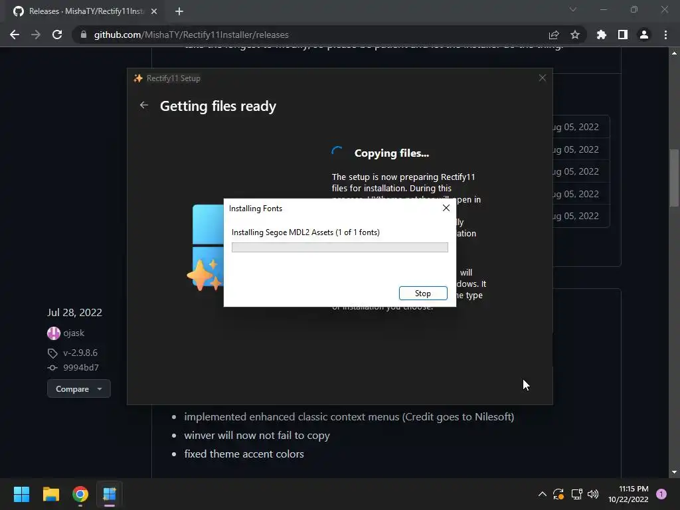
Task: Open the notification badge icon
Action: click(661, 494)
